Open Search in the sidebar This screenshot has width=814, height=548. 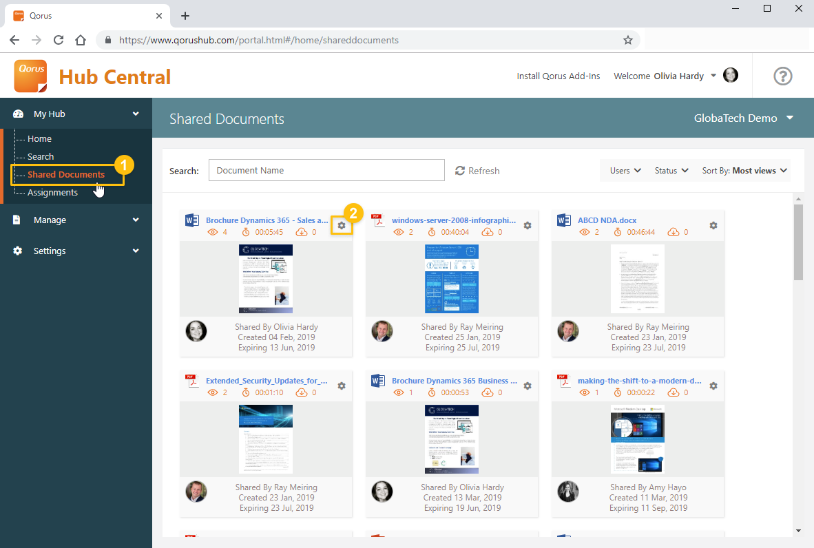pyautogui.click(x=41, y=157)
